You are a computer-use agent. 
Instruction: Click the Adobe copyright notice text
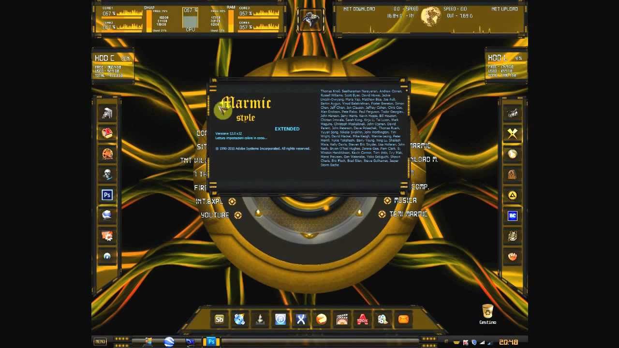click(263, 148)
